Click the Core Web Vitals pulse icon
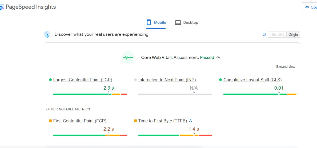 (x=128, y=58)
